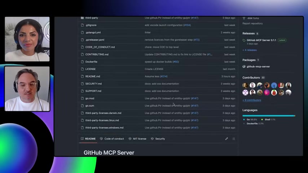
Task: Open the go.mod file
Action: click(90, 98)
